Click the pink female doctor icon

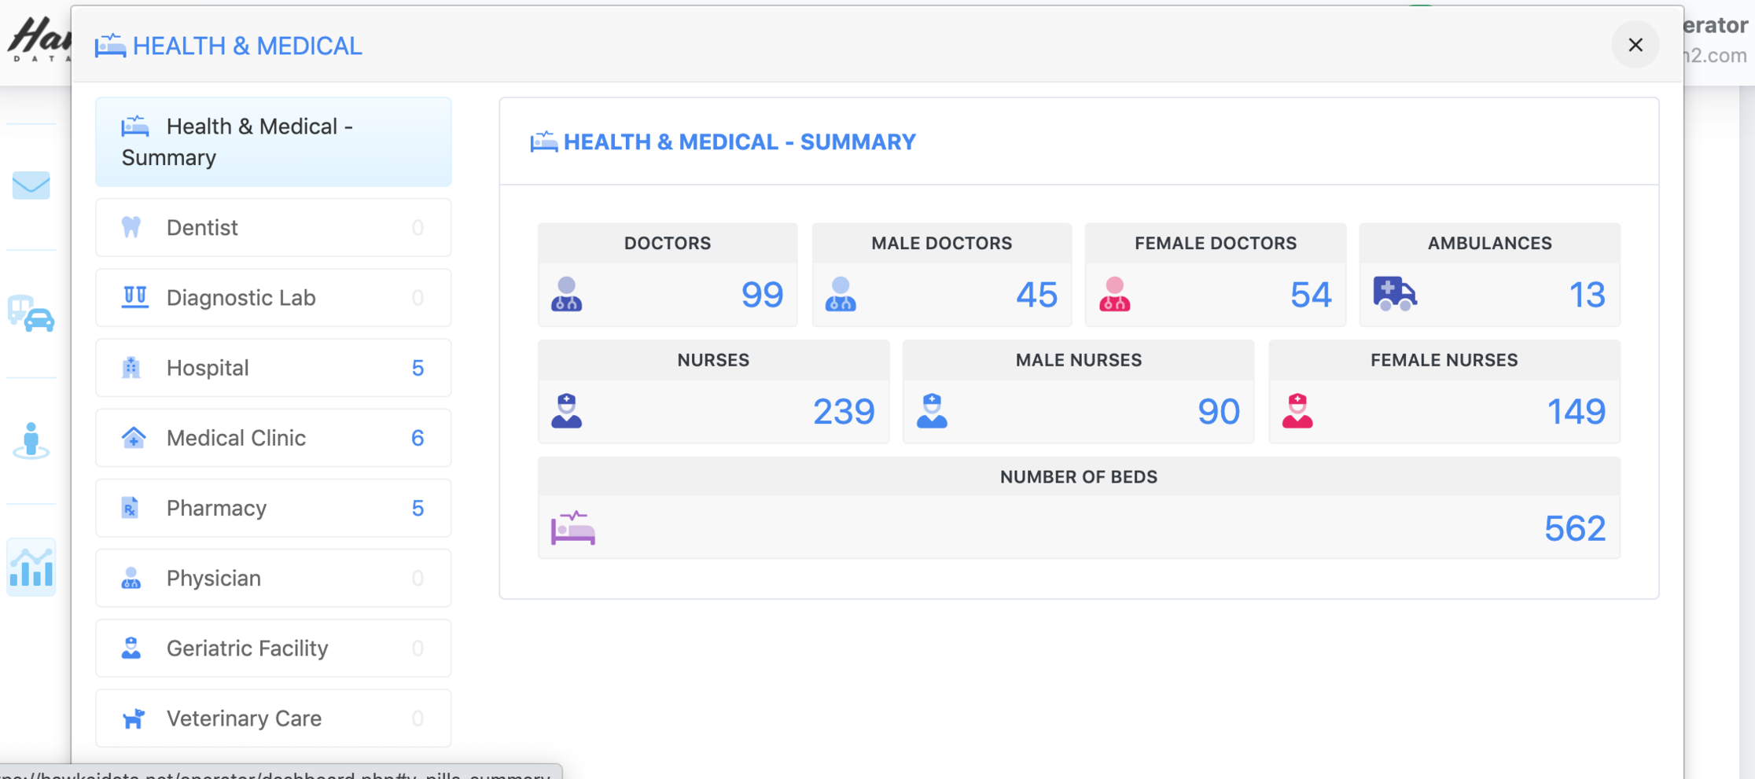click(x=1114, y=294)
